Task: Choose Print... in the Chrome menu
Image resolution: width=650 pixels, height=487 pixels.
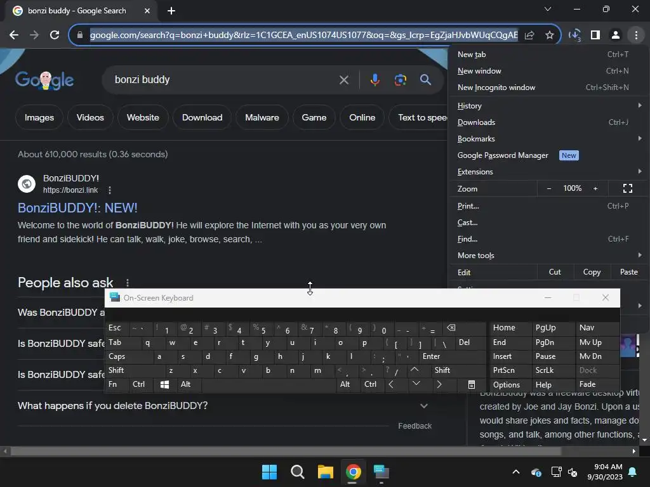Action: 549,206
